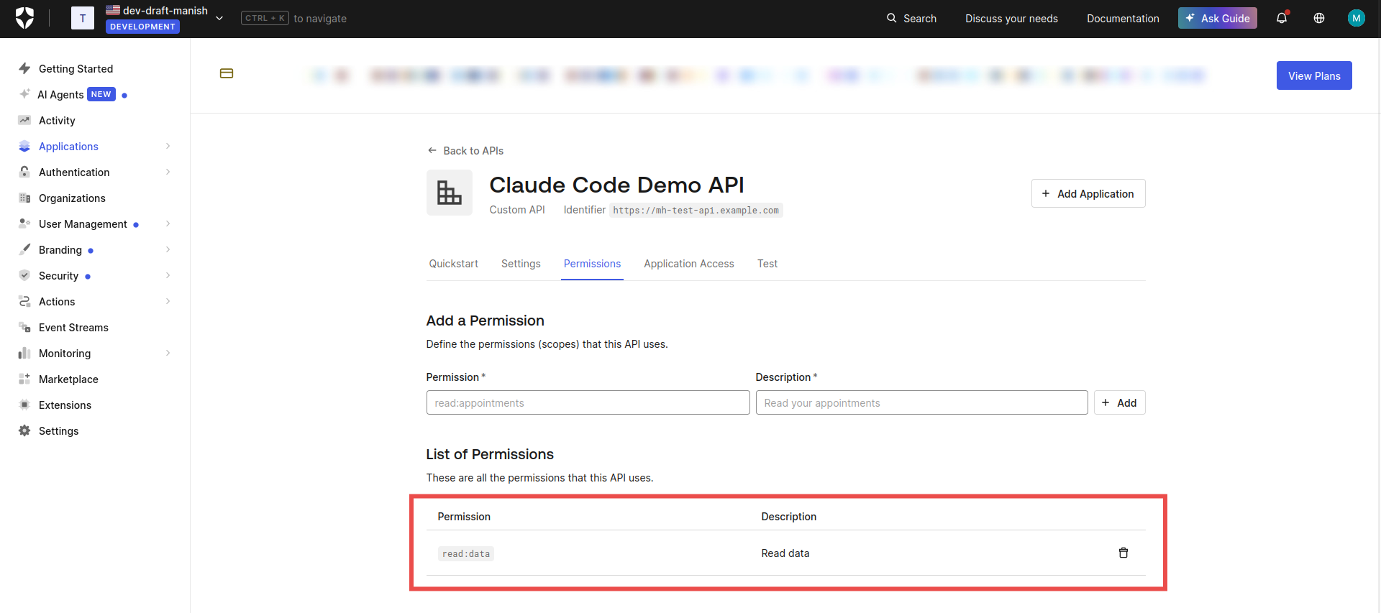
Task: Select the Permissions tab
Action: 592,264
